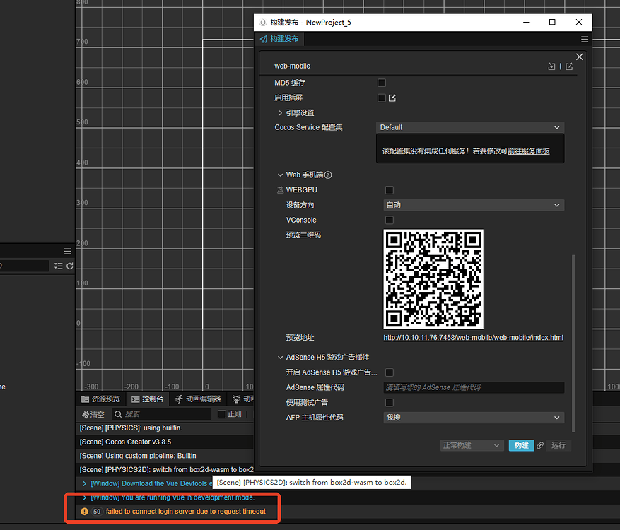Screen dimensions: 620x530
Task: Switch to the 资源预览 tab
Action: point(107,399)
